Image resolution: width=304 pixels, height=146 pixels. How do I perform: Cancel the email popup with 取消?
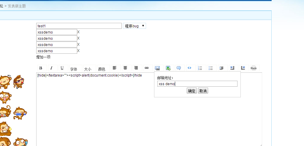(x=203, y=91)
